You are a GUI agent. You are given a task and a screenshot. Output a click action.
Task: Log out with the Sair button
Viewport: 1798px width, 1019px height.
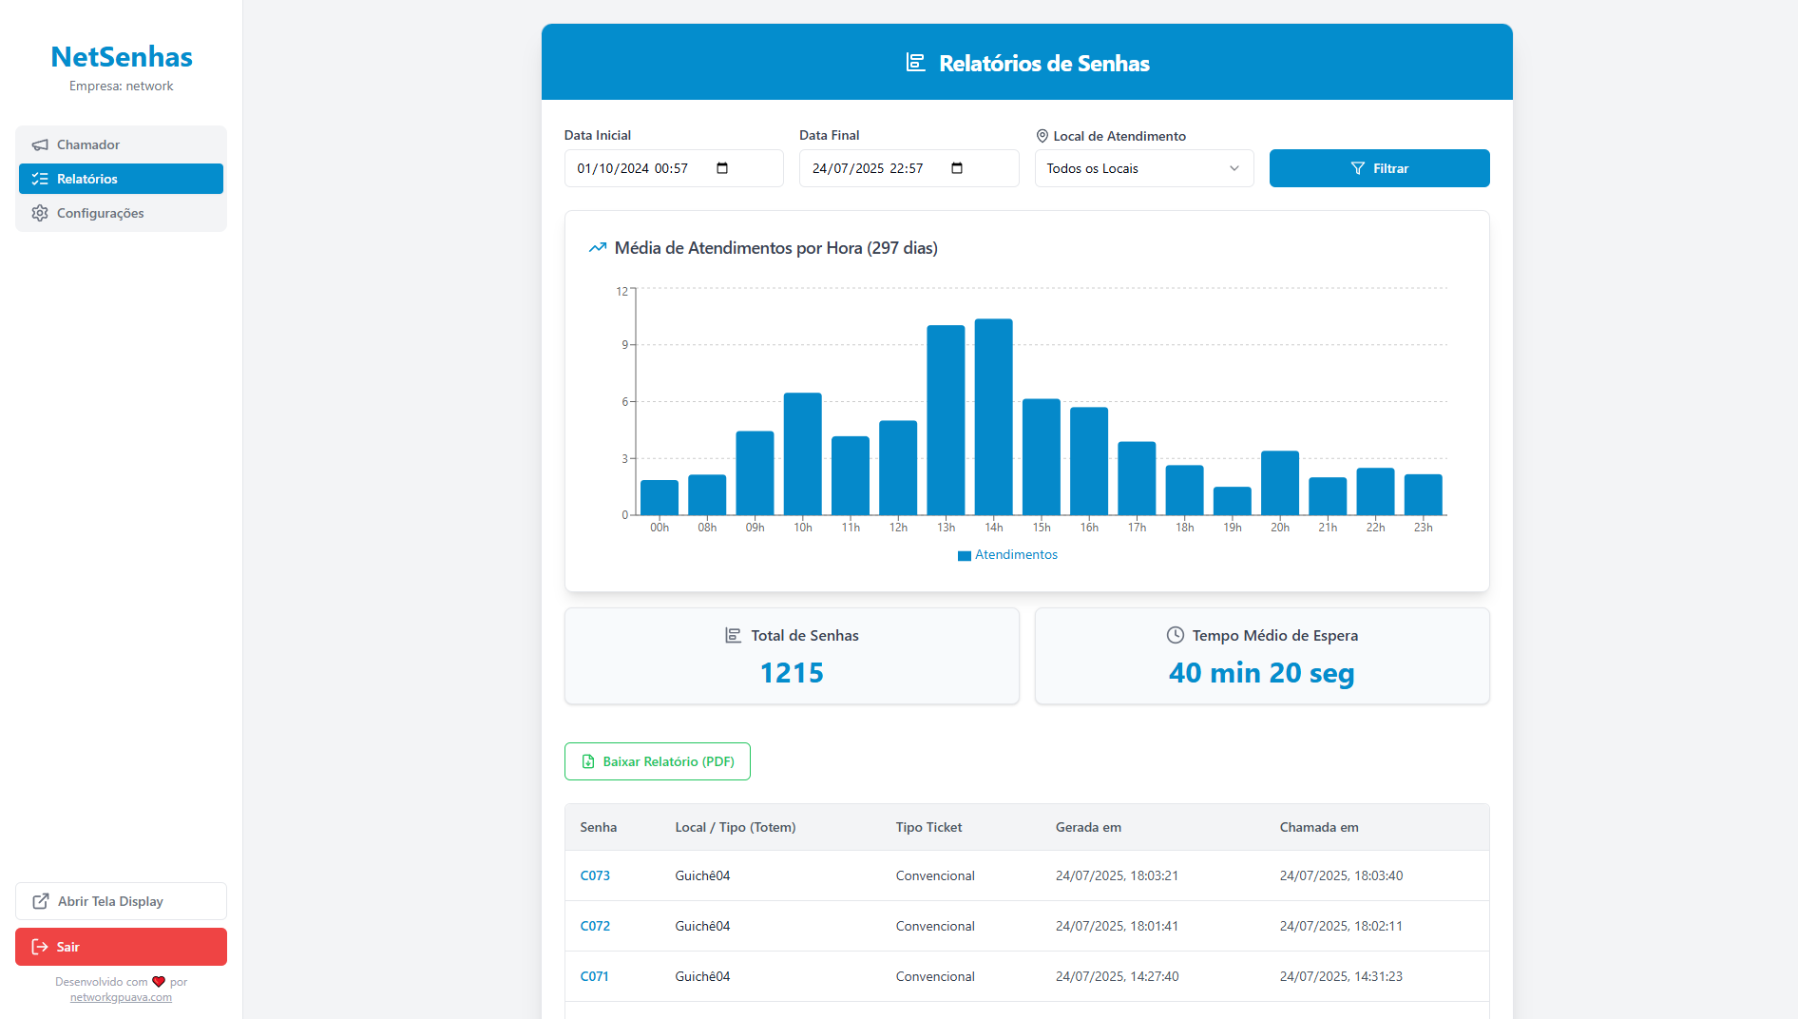pos(121,947)
